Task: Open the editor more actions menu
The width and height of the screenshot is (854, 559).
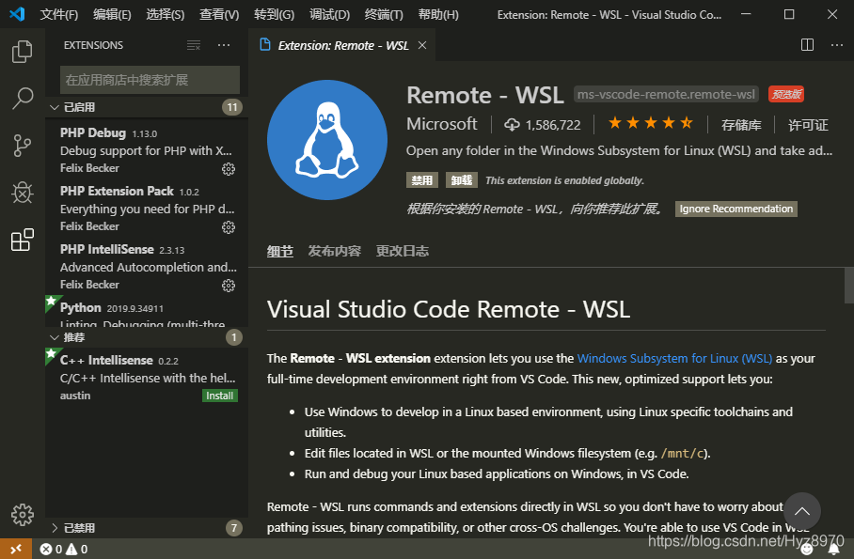Action: [x=836, y=45]
